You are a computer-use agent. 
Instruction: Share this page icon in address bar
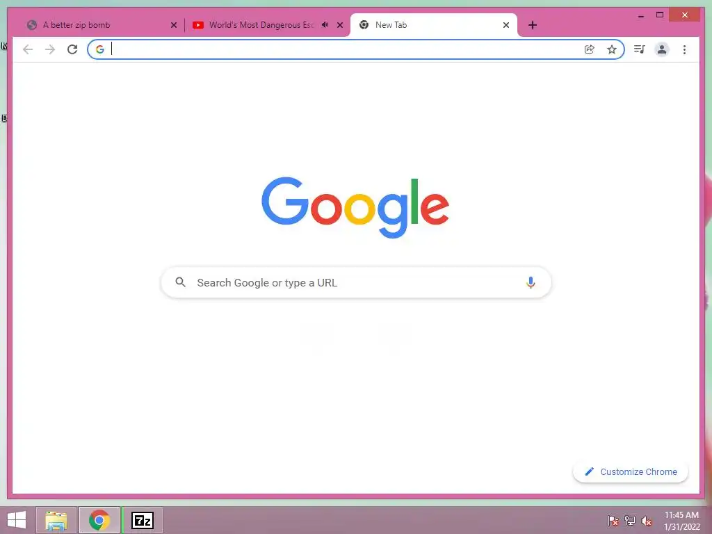(x=590, y=49)
